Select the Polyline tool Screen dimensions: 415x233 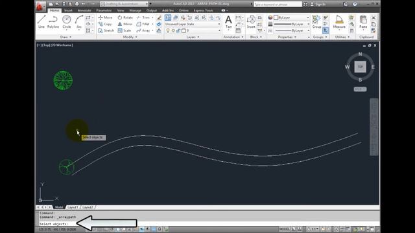click(x=53, y=21)
